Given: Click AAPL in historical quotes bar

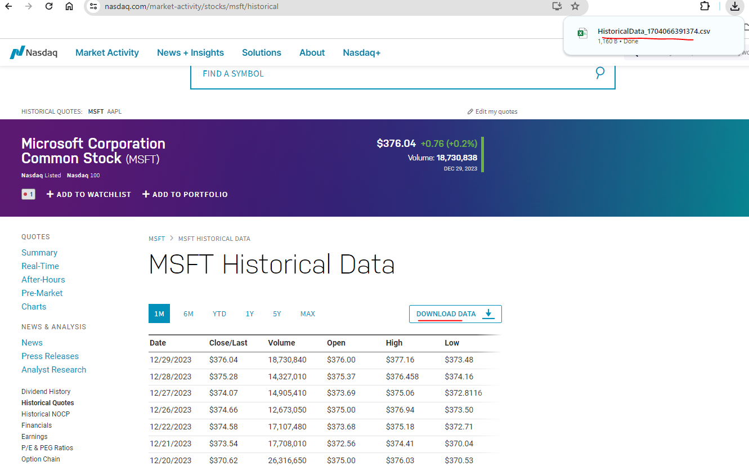Looking at the screenshot, I should (x=114, y=111).
